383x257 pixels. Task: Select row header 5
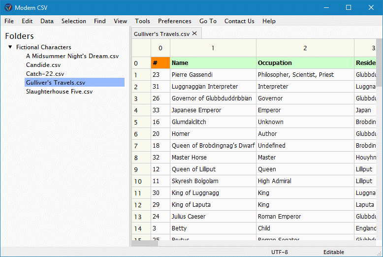pyautogui.click(x=141, y=122)
